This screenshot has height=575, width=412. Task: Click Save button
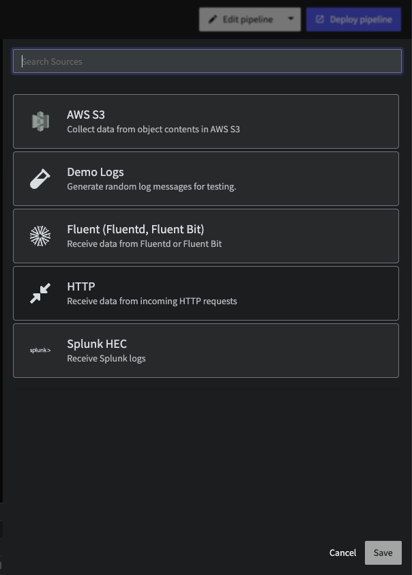[x=383, y=552]
